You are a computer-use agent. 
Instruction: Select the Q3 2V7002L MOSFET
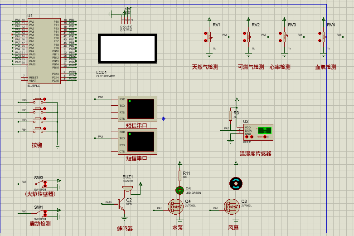pyautogui.click(x=232, y=207)
